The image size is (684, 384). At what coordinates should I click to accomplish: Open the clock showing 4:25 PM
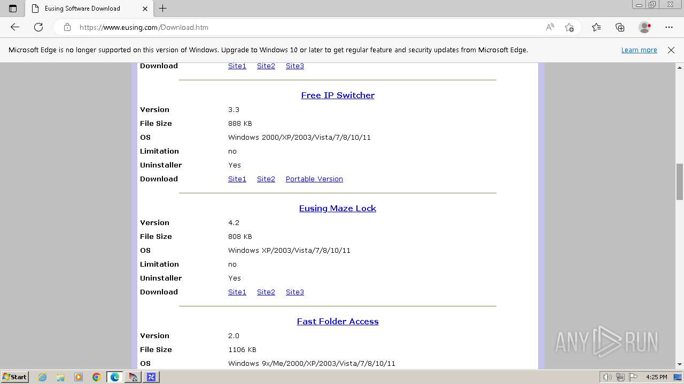(x=656, y=377)
